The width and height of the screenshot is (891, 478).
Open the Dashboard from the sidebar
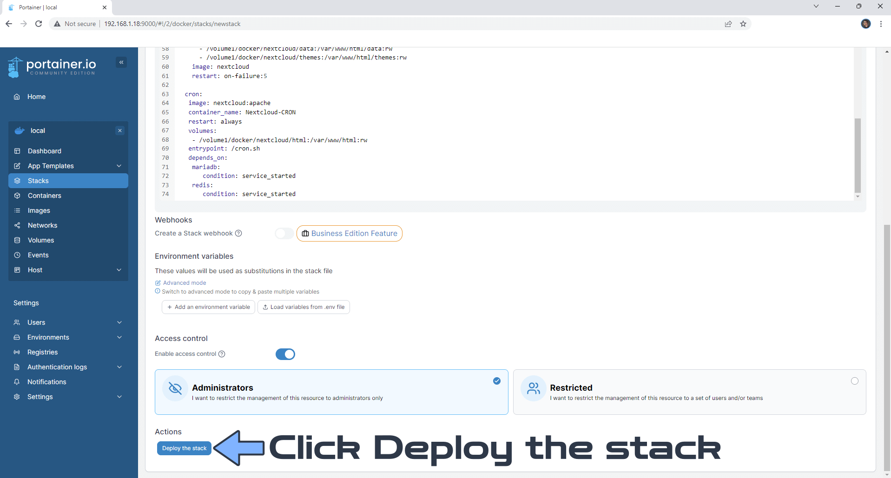(x=44, y=151)
